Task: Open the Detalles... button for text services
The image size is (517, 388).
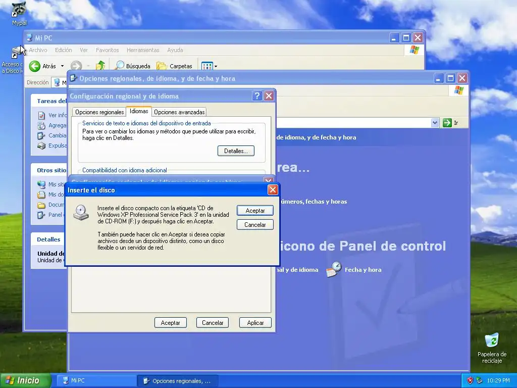Action: (236, 151)
